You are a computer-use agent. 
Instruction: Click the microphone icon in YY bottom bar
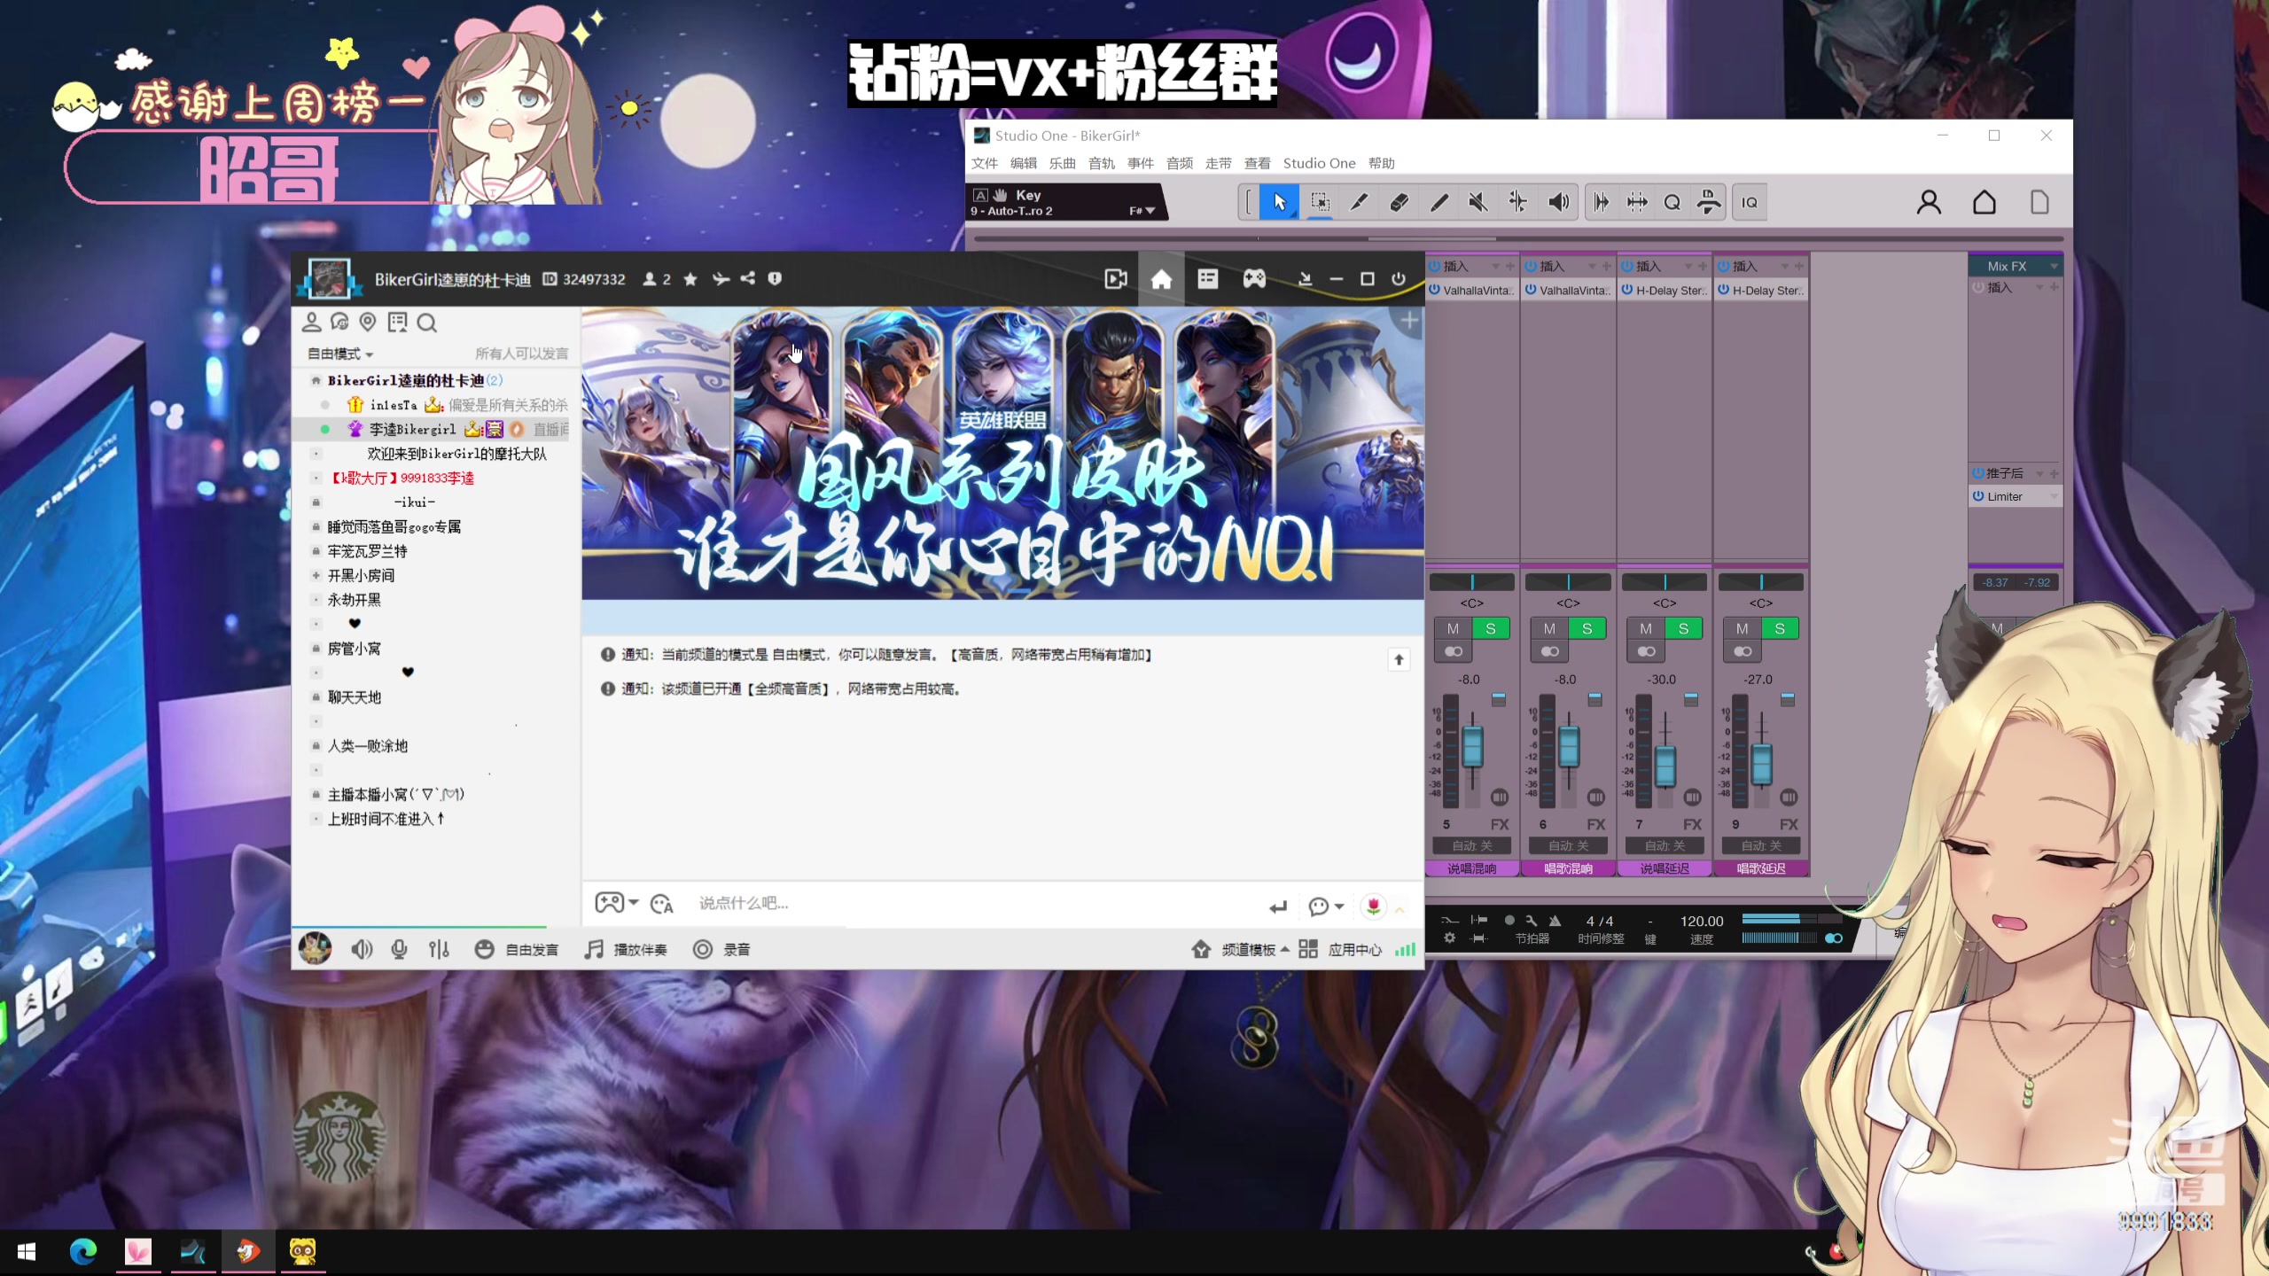click(400, 950)
